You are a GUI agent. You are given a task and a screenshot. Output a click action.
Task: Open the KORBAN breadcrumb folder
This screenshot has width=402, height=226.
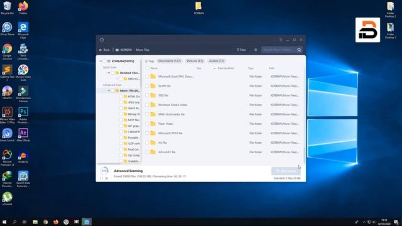pyautogui.click(x=124, y=50)
